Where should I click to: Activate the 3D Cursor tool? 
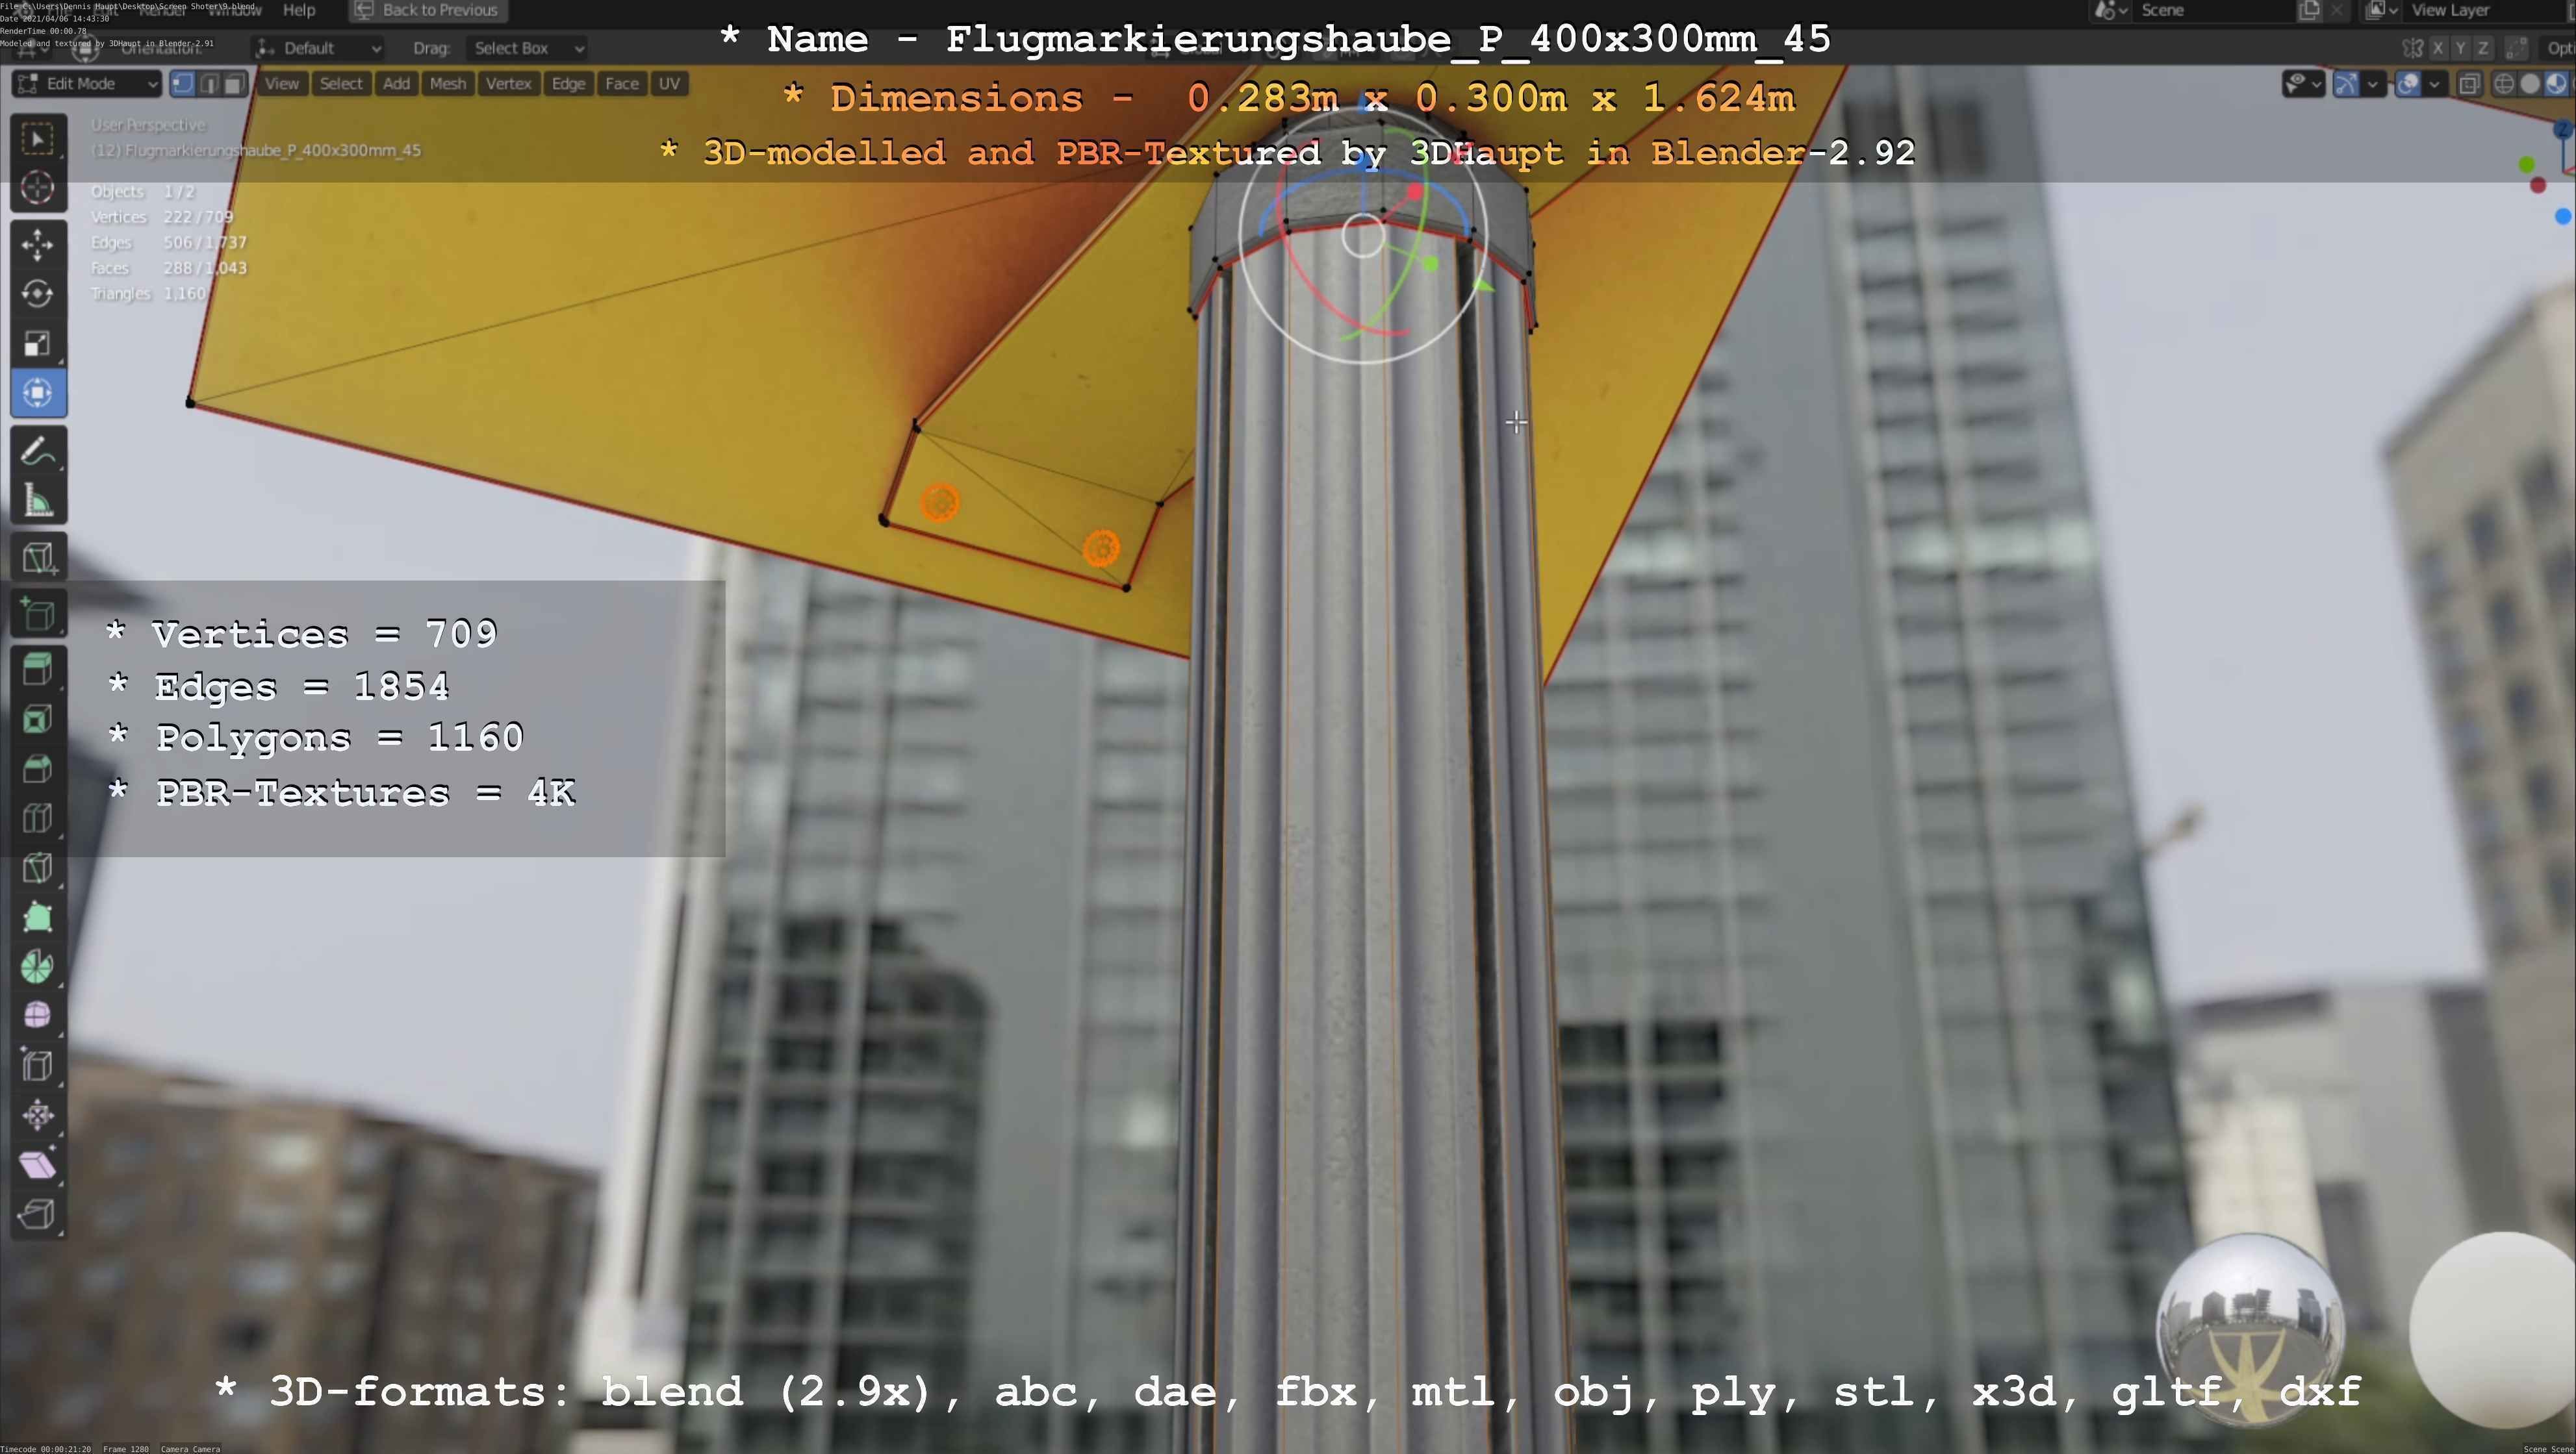[x=38, y=188]
